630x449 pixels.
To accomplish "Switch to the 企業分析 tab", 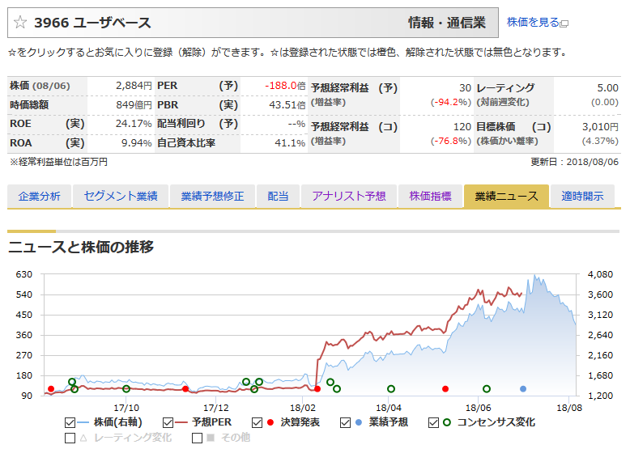I will coord(39,197).
